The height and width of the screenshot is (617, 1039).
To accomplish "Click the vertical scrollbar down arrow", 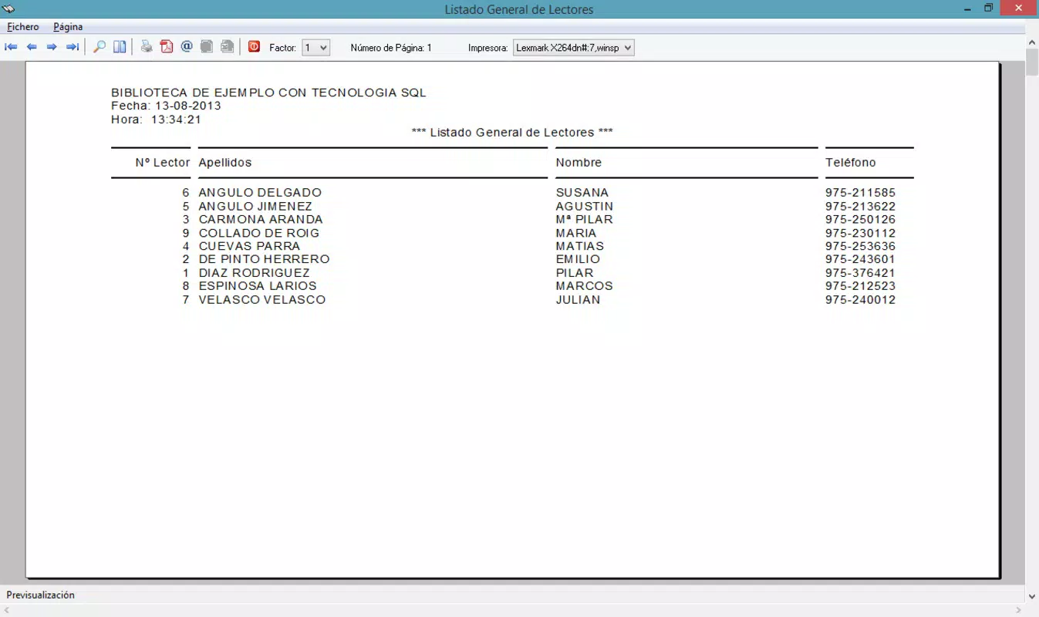I will tap(1032, 595).
